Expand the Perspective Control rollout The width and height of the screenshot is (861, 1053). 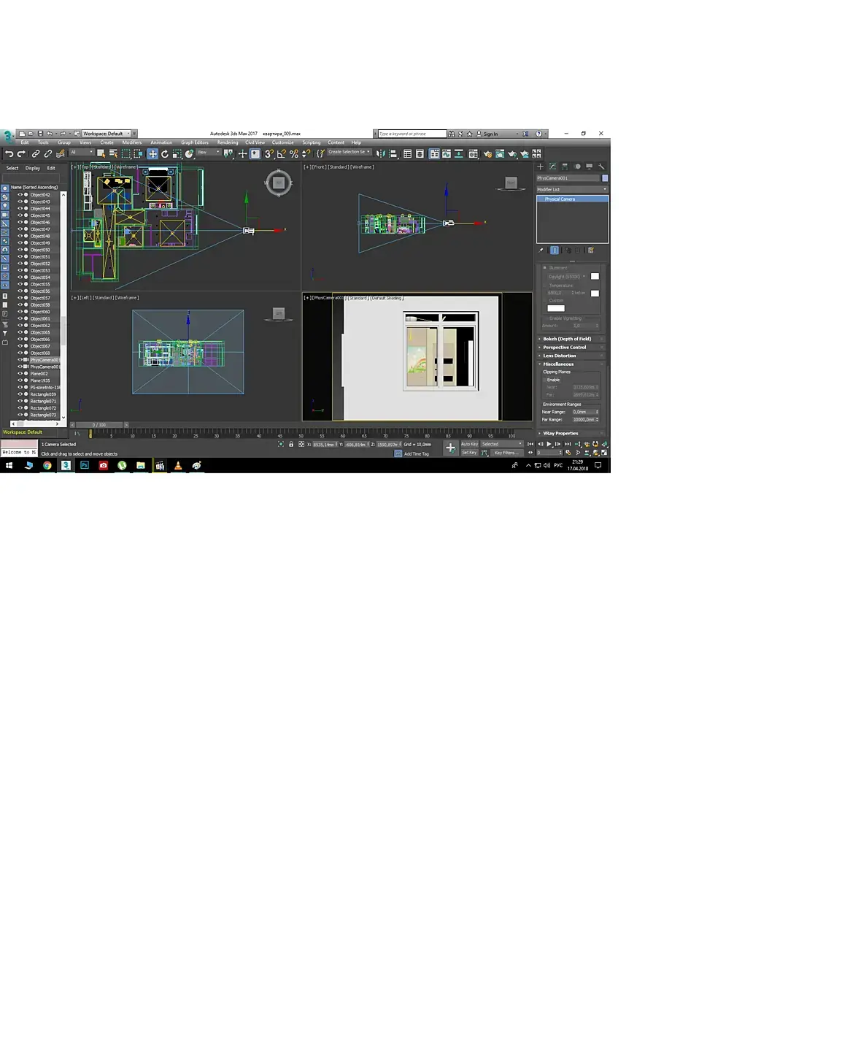point(571,348)
